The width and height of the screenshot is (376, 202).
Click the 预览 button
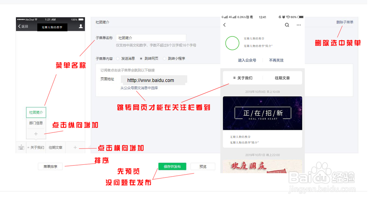203,166
